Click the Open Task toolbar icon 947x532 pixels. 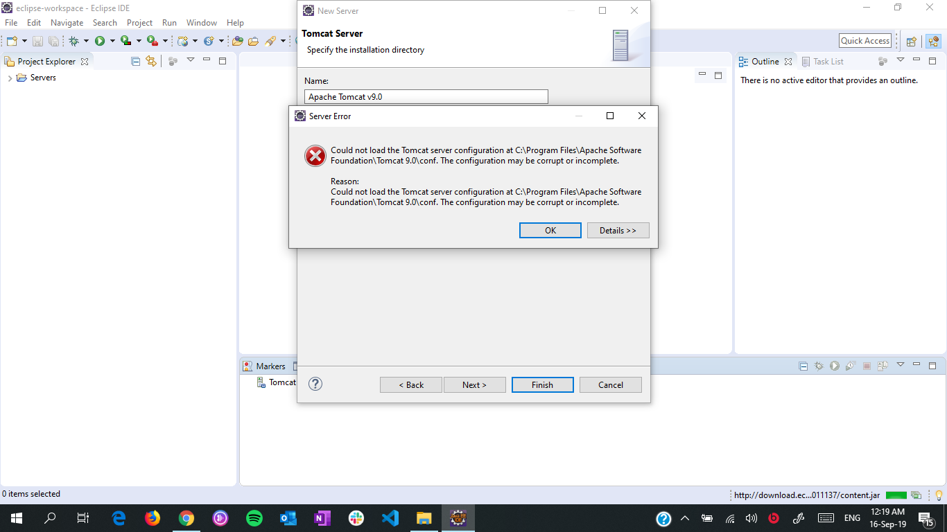click(x=254, y=41)
